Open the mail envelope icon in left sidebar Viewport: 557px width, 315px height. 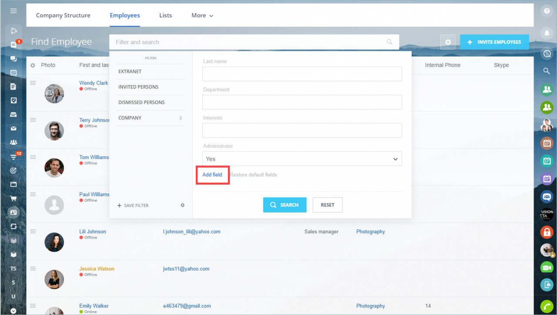13,128
